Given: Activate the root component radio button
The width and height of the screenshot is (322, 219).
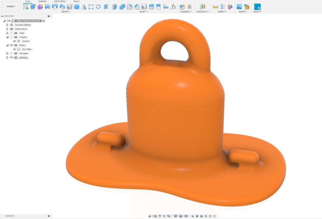Looking at the screenshot, I should 43,21.
